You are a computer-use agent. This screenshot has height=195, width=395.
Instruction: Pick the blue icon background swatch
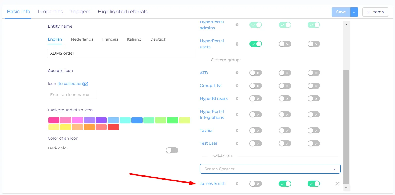(x=137, y=120)
